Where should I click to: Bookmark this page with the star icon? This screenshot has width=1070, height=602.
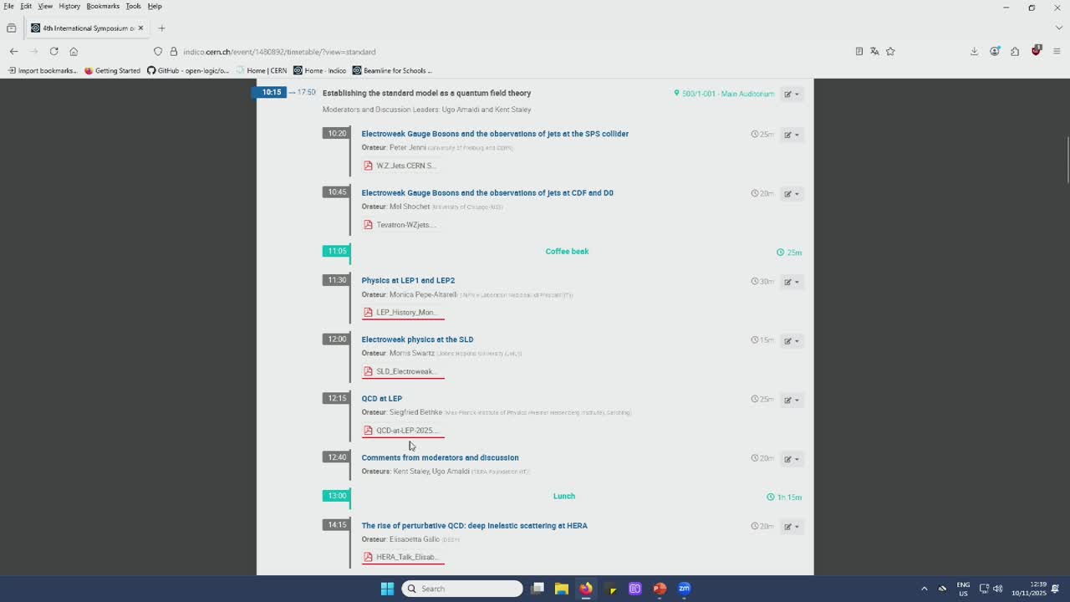point(890,52)
